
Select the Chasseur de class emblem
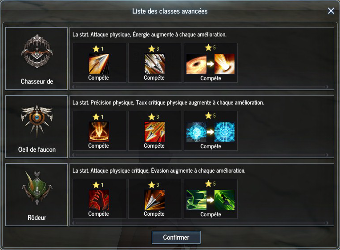pyautogui.click(x=37, y=52)
